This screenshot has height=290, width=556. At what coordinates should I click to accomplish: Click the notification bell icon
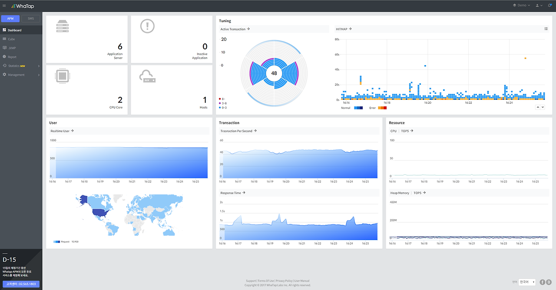(550, 5)
